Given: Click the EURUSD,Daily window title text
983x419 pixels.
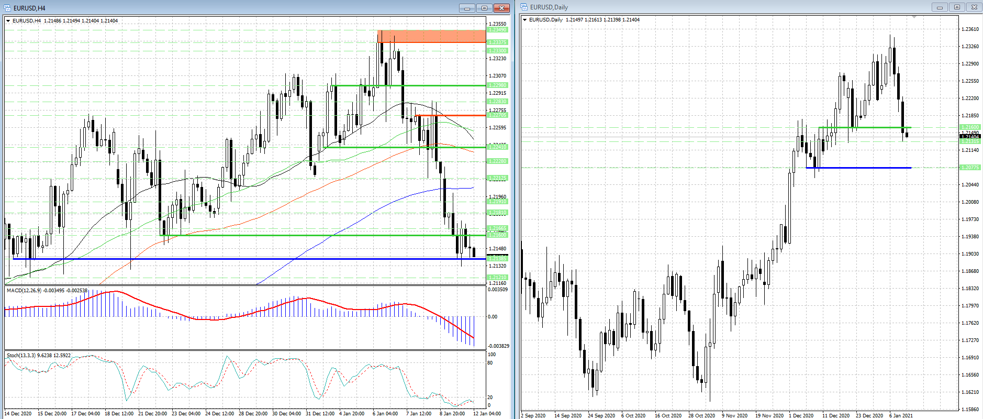Looking at the screenshot, I should point(549,7).
